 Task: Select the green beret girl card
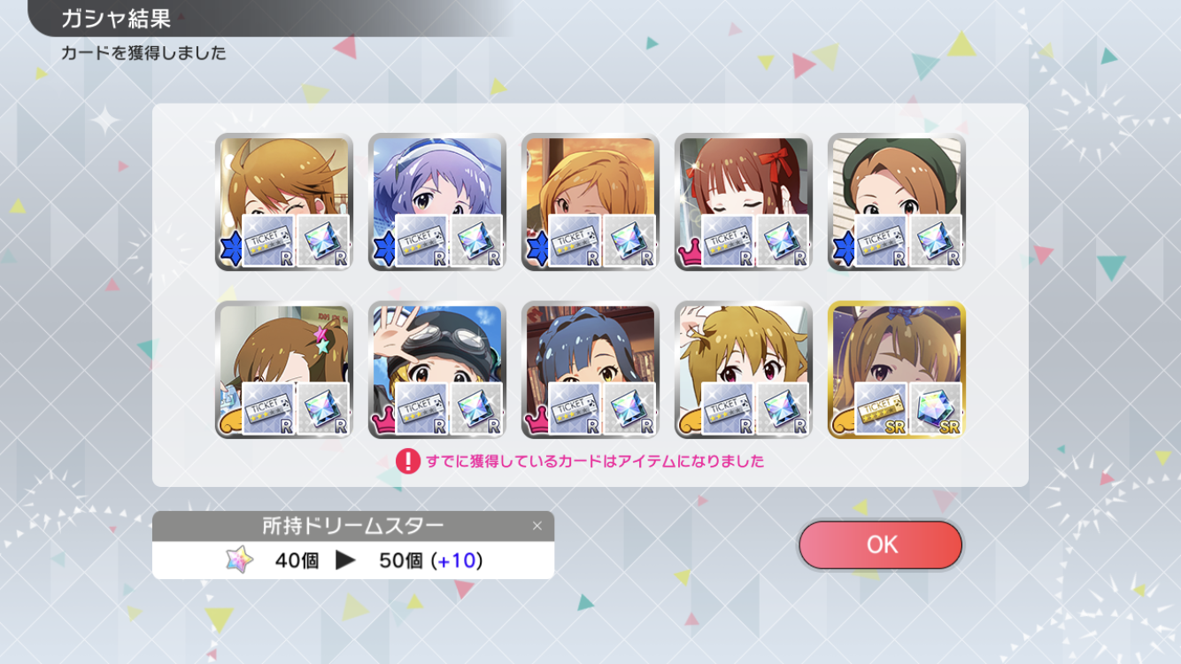click(x=896, y=202)
